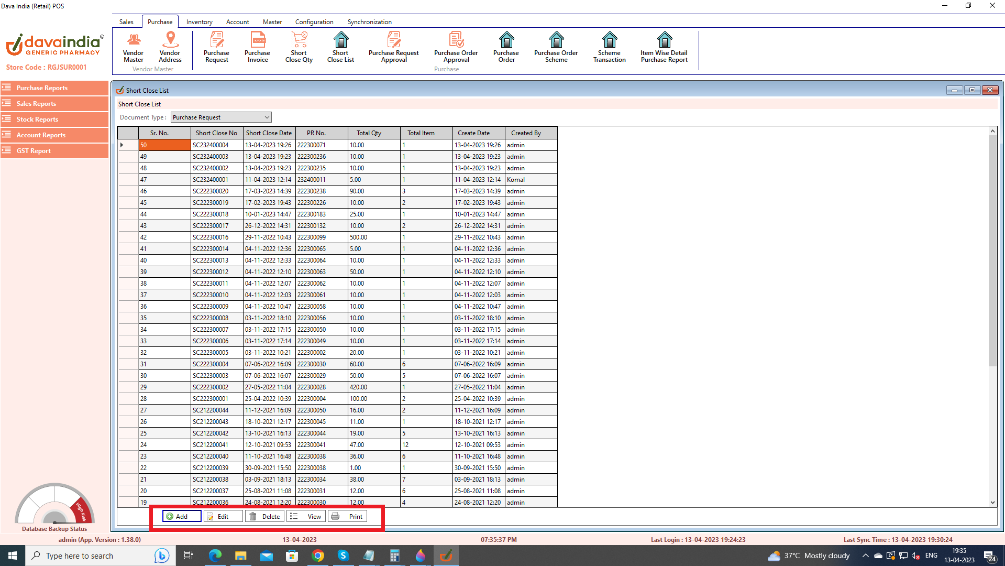1005x566 pixels.
Task: Select the row with Short Close No SC222300020
Action: click(211, 191)
